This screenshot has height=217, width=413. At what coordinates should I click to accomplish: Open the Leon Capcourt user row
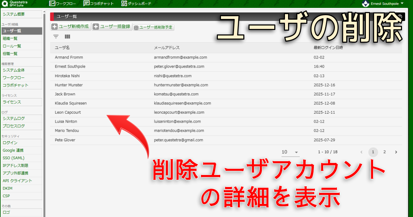pyautogui.click(x=226, y=112)
